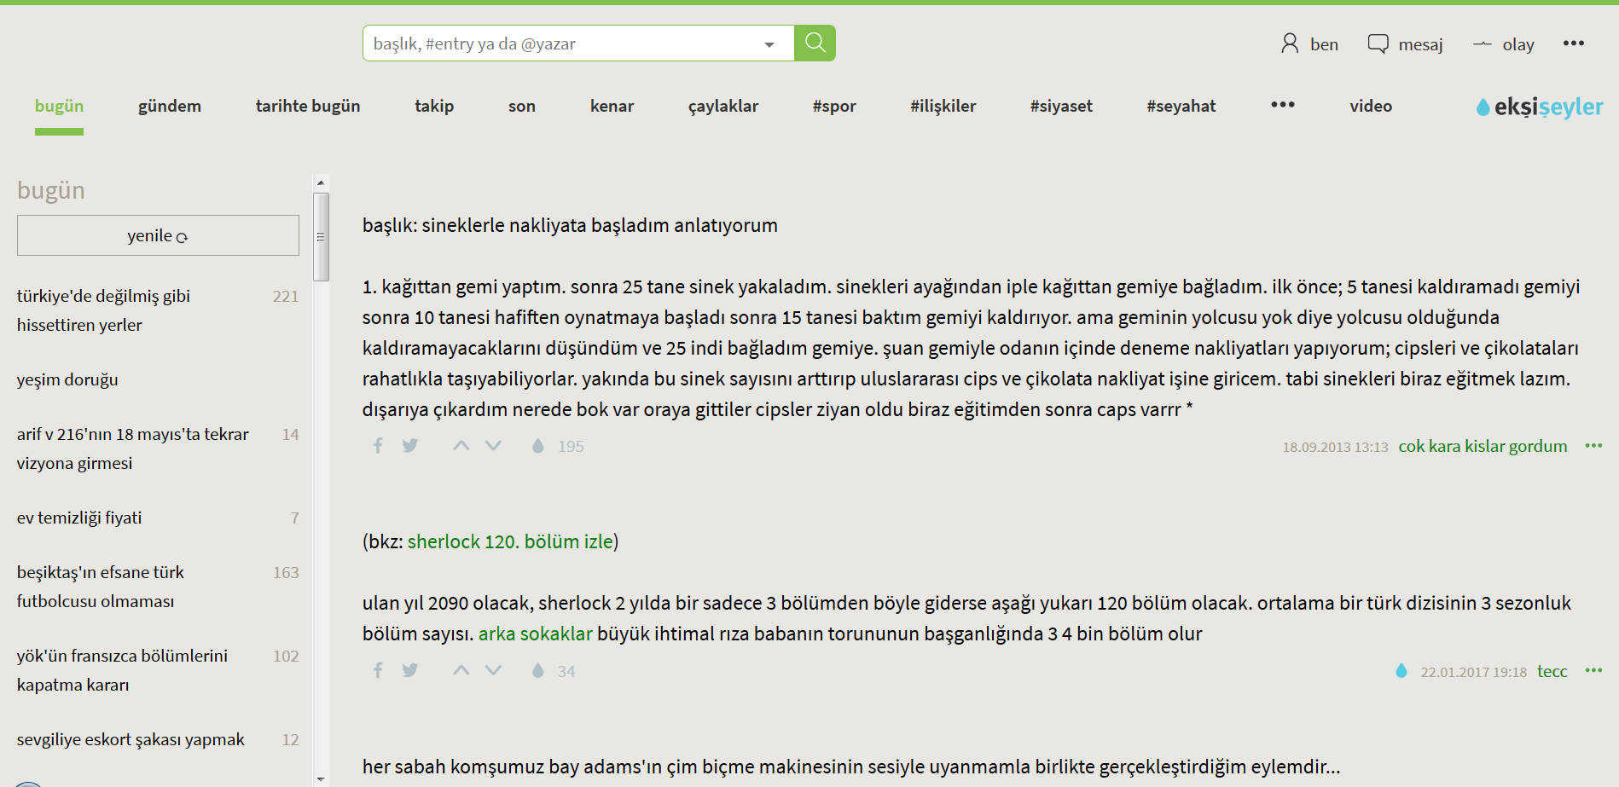Favorite the sinek entry via droplet icon
Viewport: 1619px width, 787px height.
click(x=538, y=445)
